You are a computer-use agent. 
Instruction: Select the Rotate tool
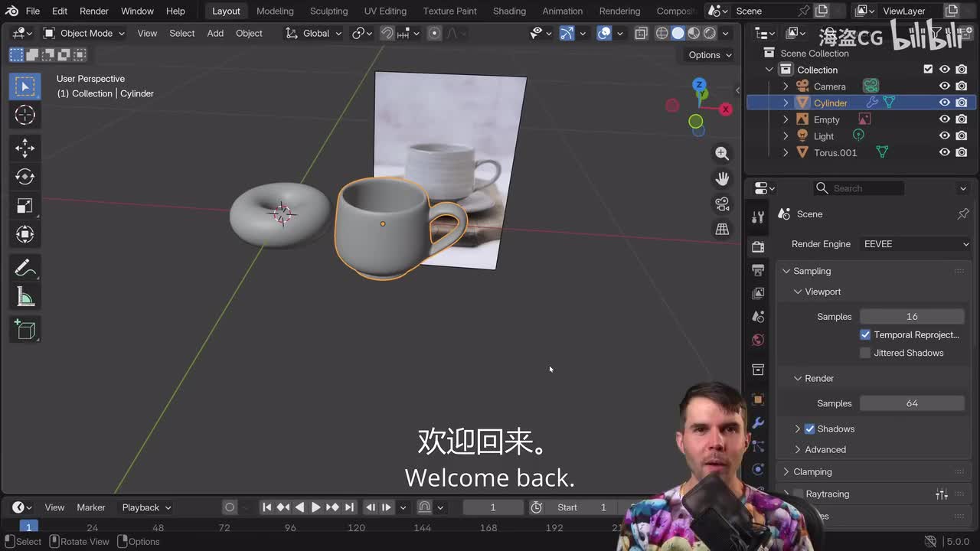click(25, 176)
